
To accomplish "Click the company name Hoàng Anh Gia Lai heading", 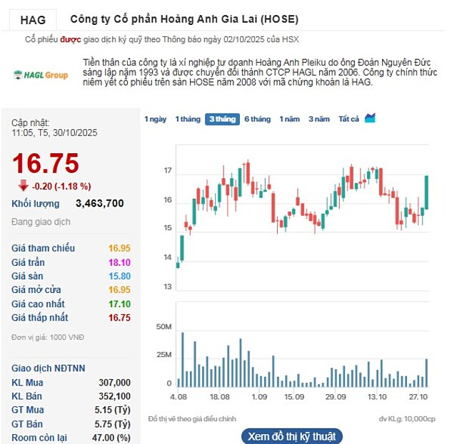I will coord(184,19).
